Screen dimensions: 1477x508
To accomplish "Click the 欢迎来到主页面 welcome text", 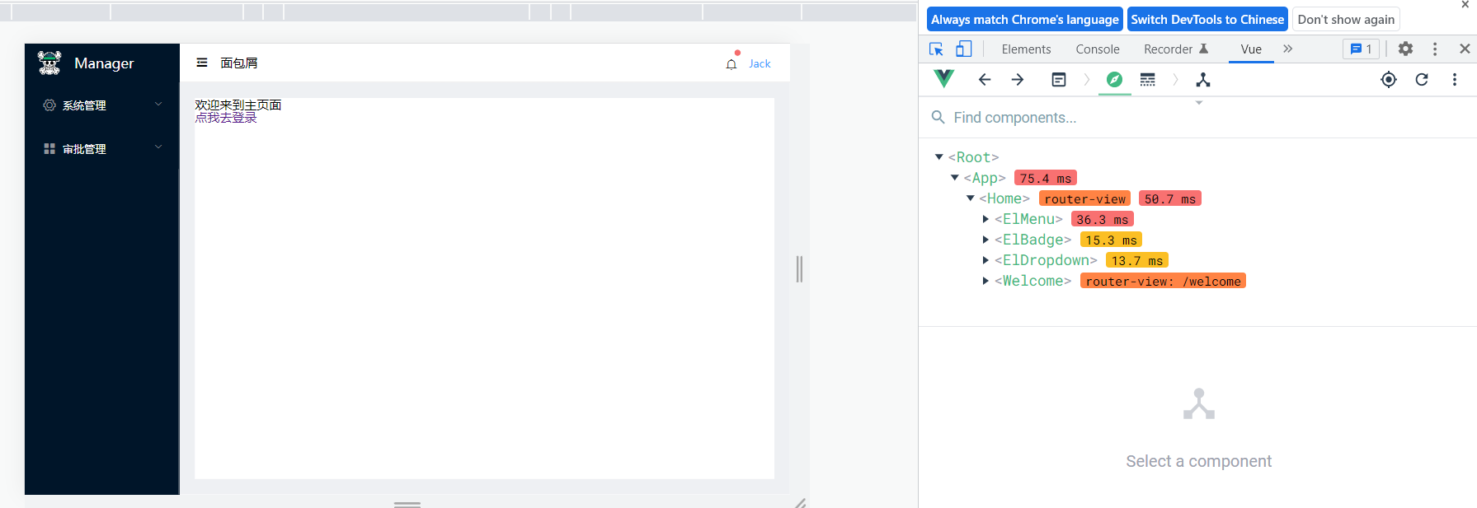I will (238, 105).
